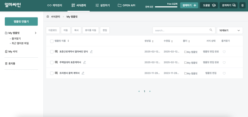The image size is (248, 117).
Task: Open the 프리랜서 용역 계약서 template
Action: (x=69, y=73)
